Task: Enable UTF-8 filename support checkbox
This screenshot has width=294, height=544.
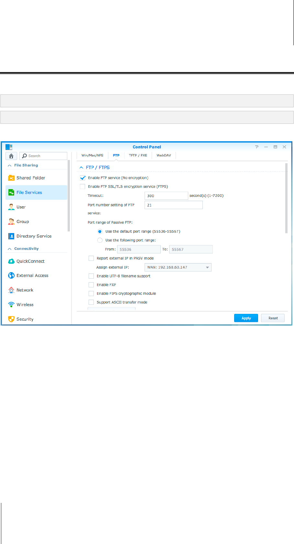Action: click(x=91, y=276)
